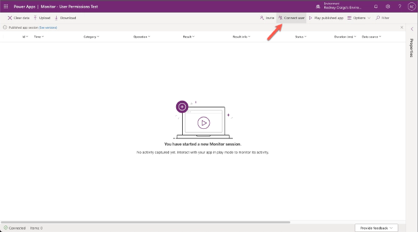
Task: Click the Upload toolbar item
Action: click(42, 18)
